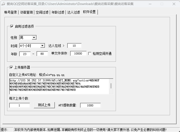
Task: Select the API提取数量 field
Action: pos(90,105)
